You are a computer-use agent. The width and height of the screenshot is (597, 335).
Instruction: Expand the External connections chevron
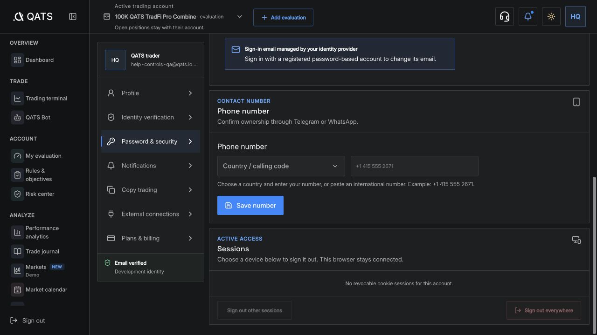[x=190, y=214]
